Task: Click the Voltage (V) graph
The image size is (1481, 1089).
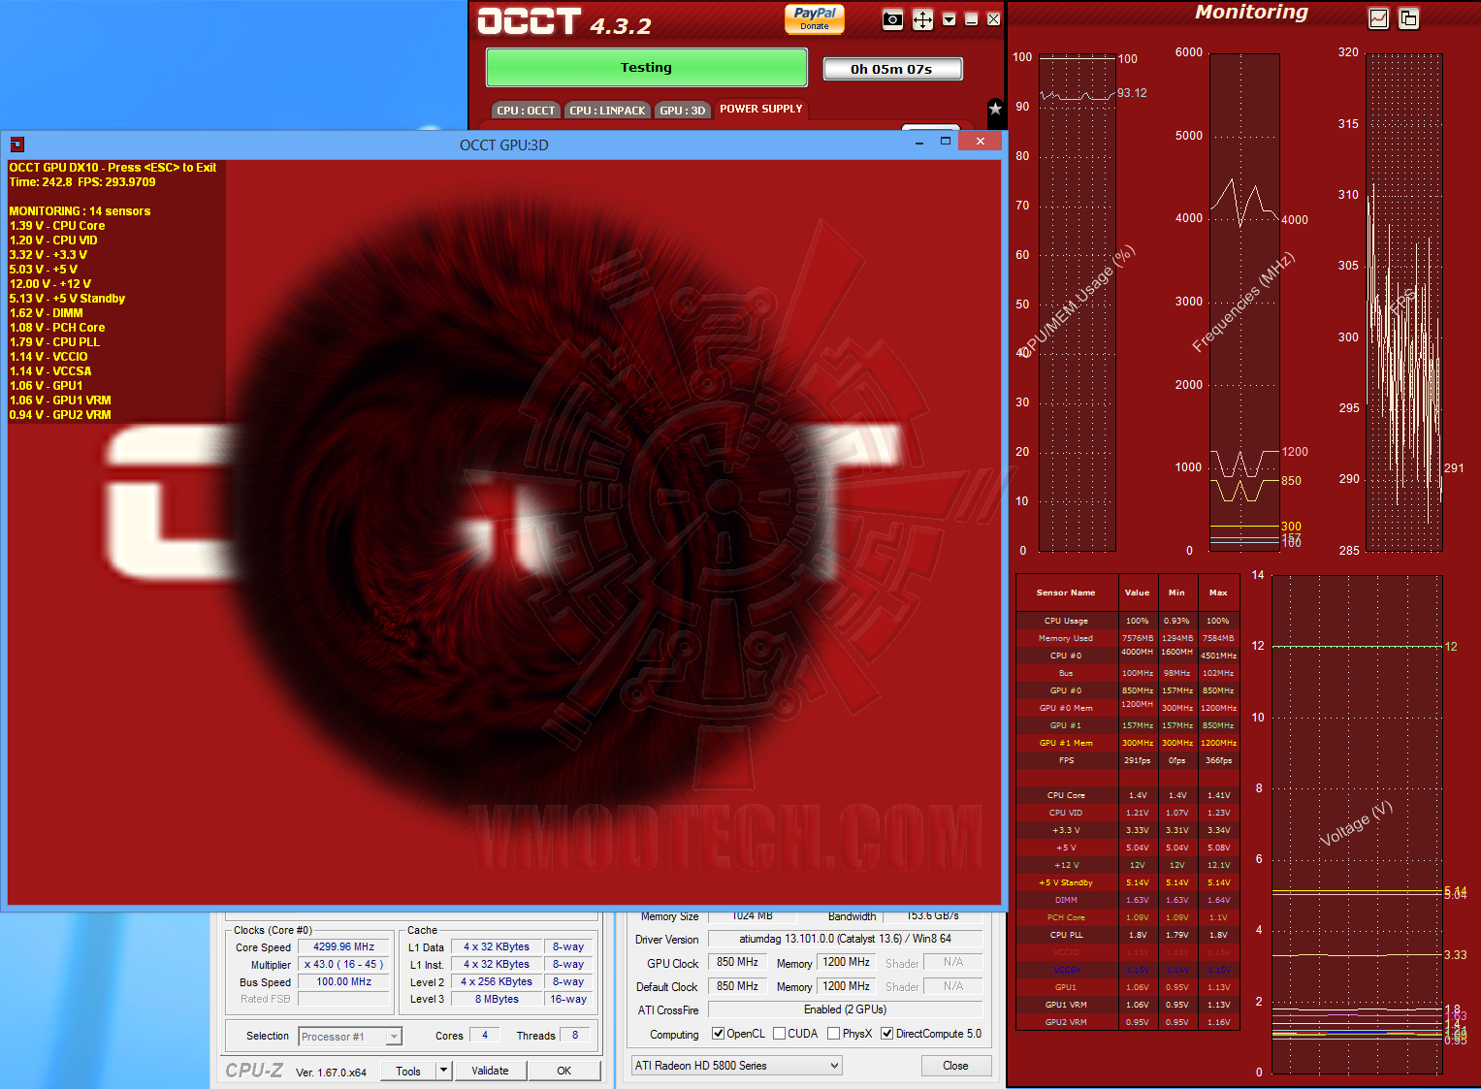Action: click(x=1356, y=824)
